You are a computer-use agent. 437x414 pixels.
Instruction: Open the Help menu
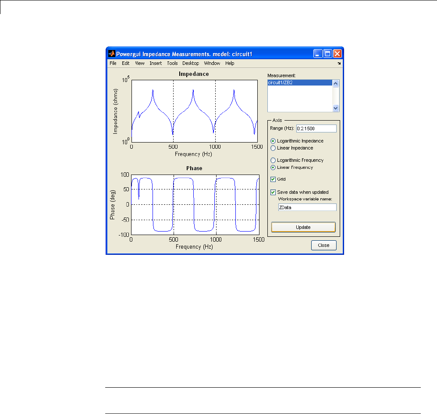tap(230, 63)
